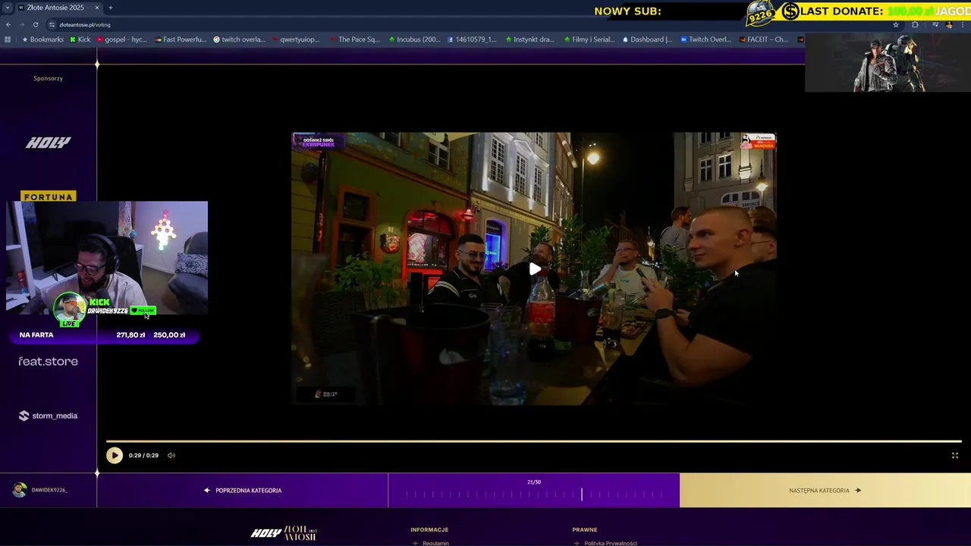Image resolution: width=971 pixels, height=546 pixels.
Task: Open the Kick bookmark
Action: (x=80, y=39)
